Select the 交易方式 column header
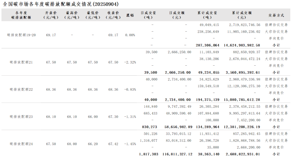This screenshot has height=158, width=292. (276, 15)
